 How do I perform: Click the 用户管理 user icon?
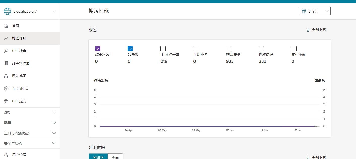[6, 155]
